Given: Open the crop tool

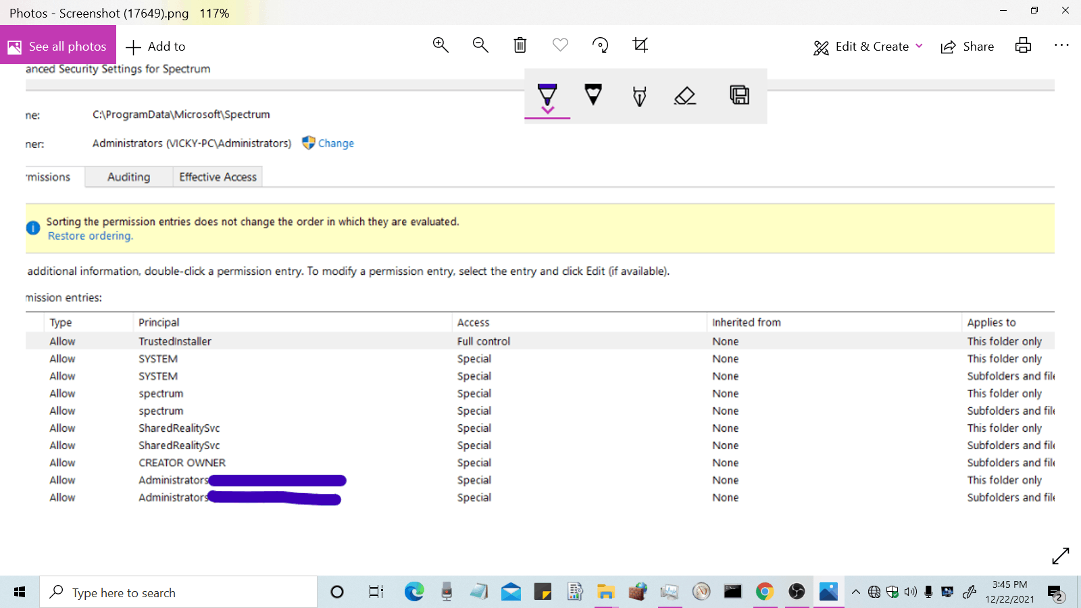Looking at the screenshot, I should (x=640, y=45).
